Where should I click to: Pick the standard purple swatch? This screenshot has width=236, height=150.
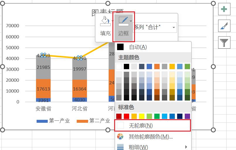tap(187, 116)
